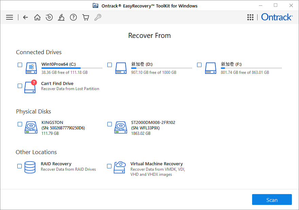Go to the Home screen icon

point(37,17)
